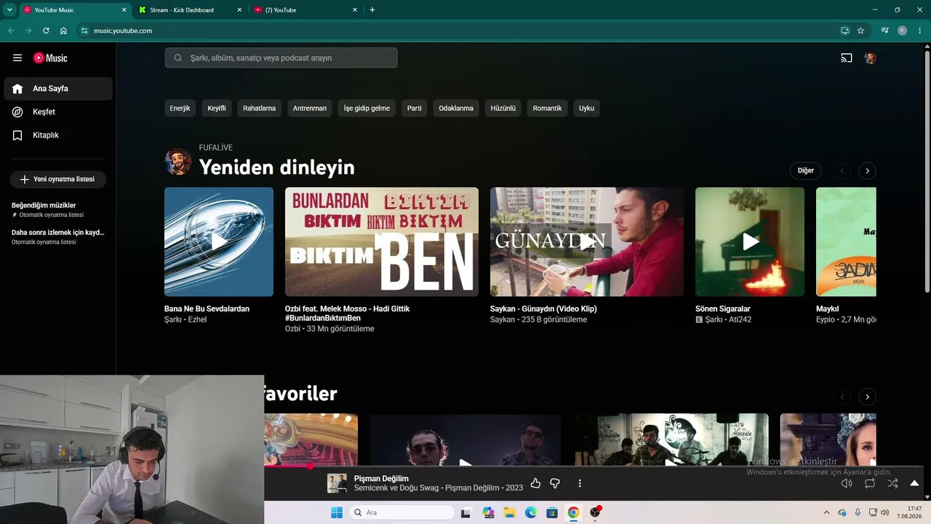Play the Saykan Günaydın video thumbnail
931x524 pixels.
587,242
